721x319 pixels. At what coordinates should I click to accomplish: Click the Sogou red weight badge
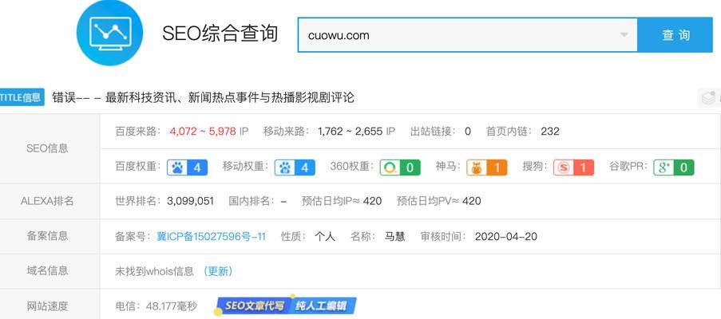(573, 167)
